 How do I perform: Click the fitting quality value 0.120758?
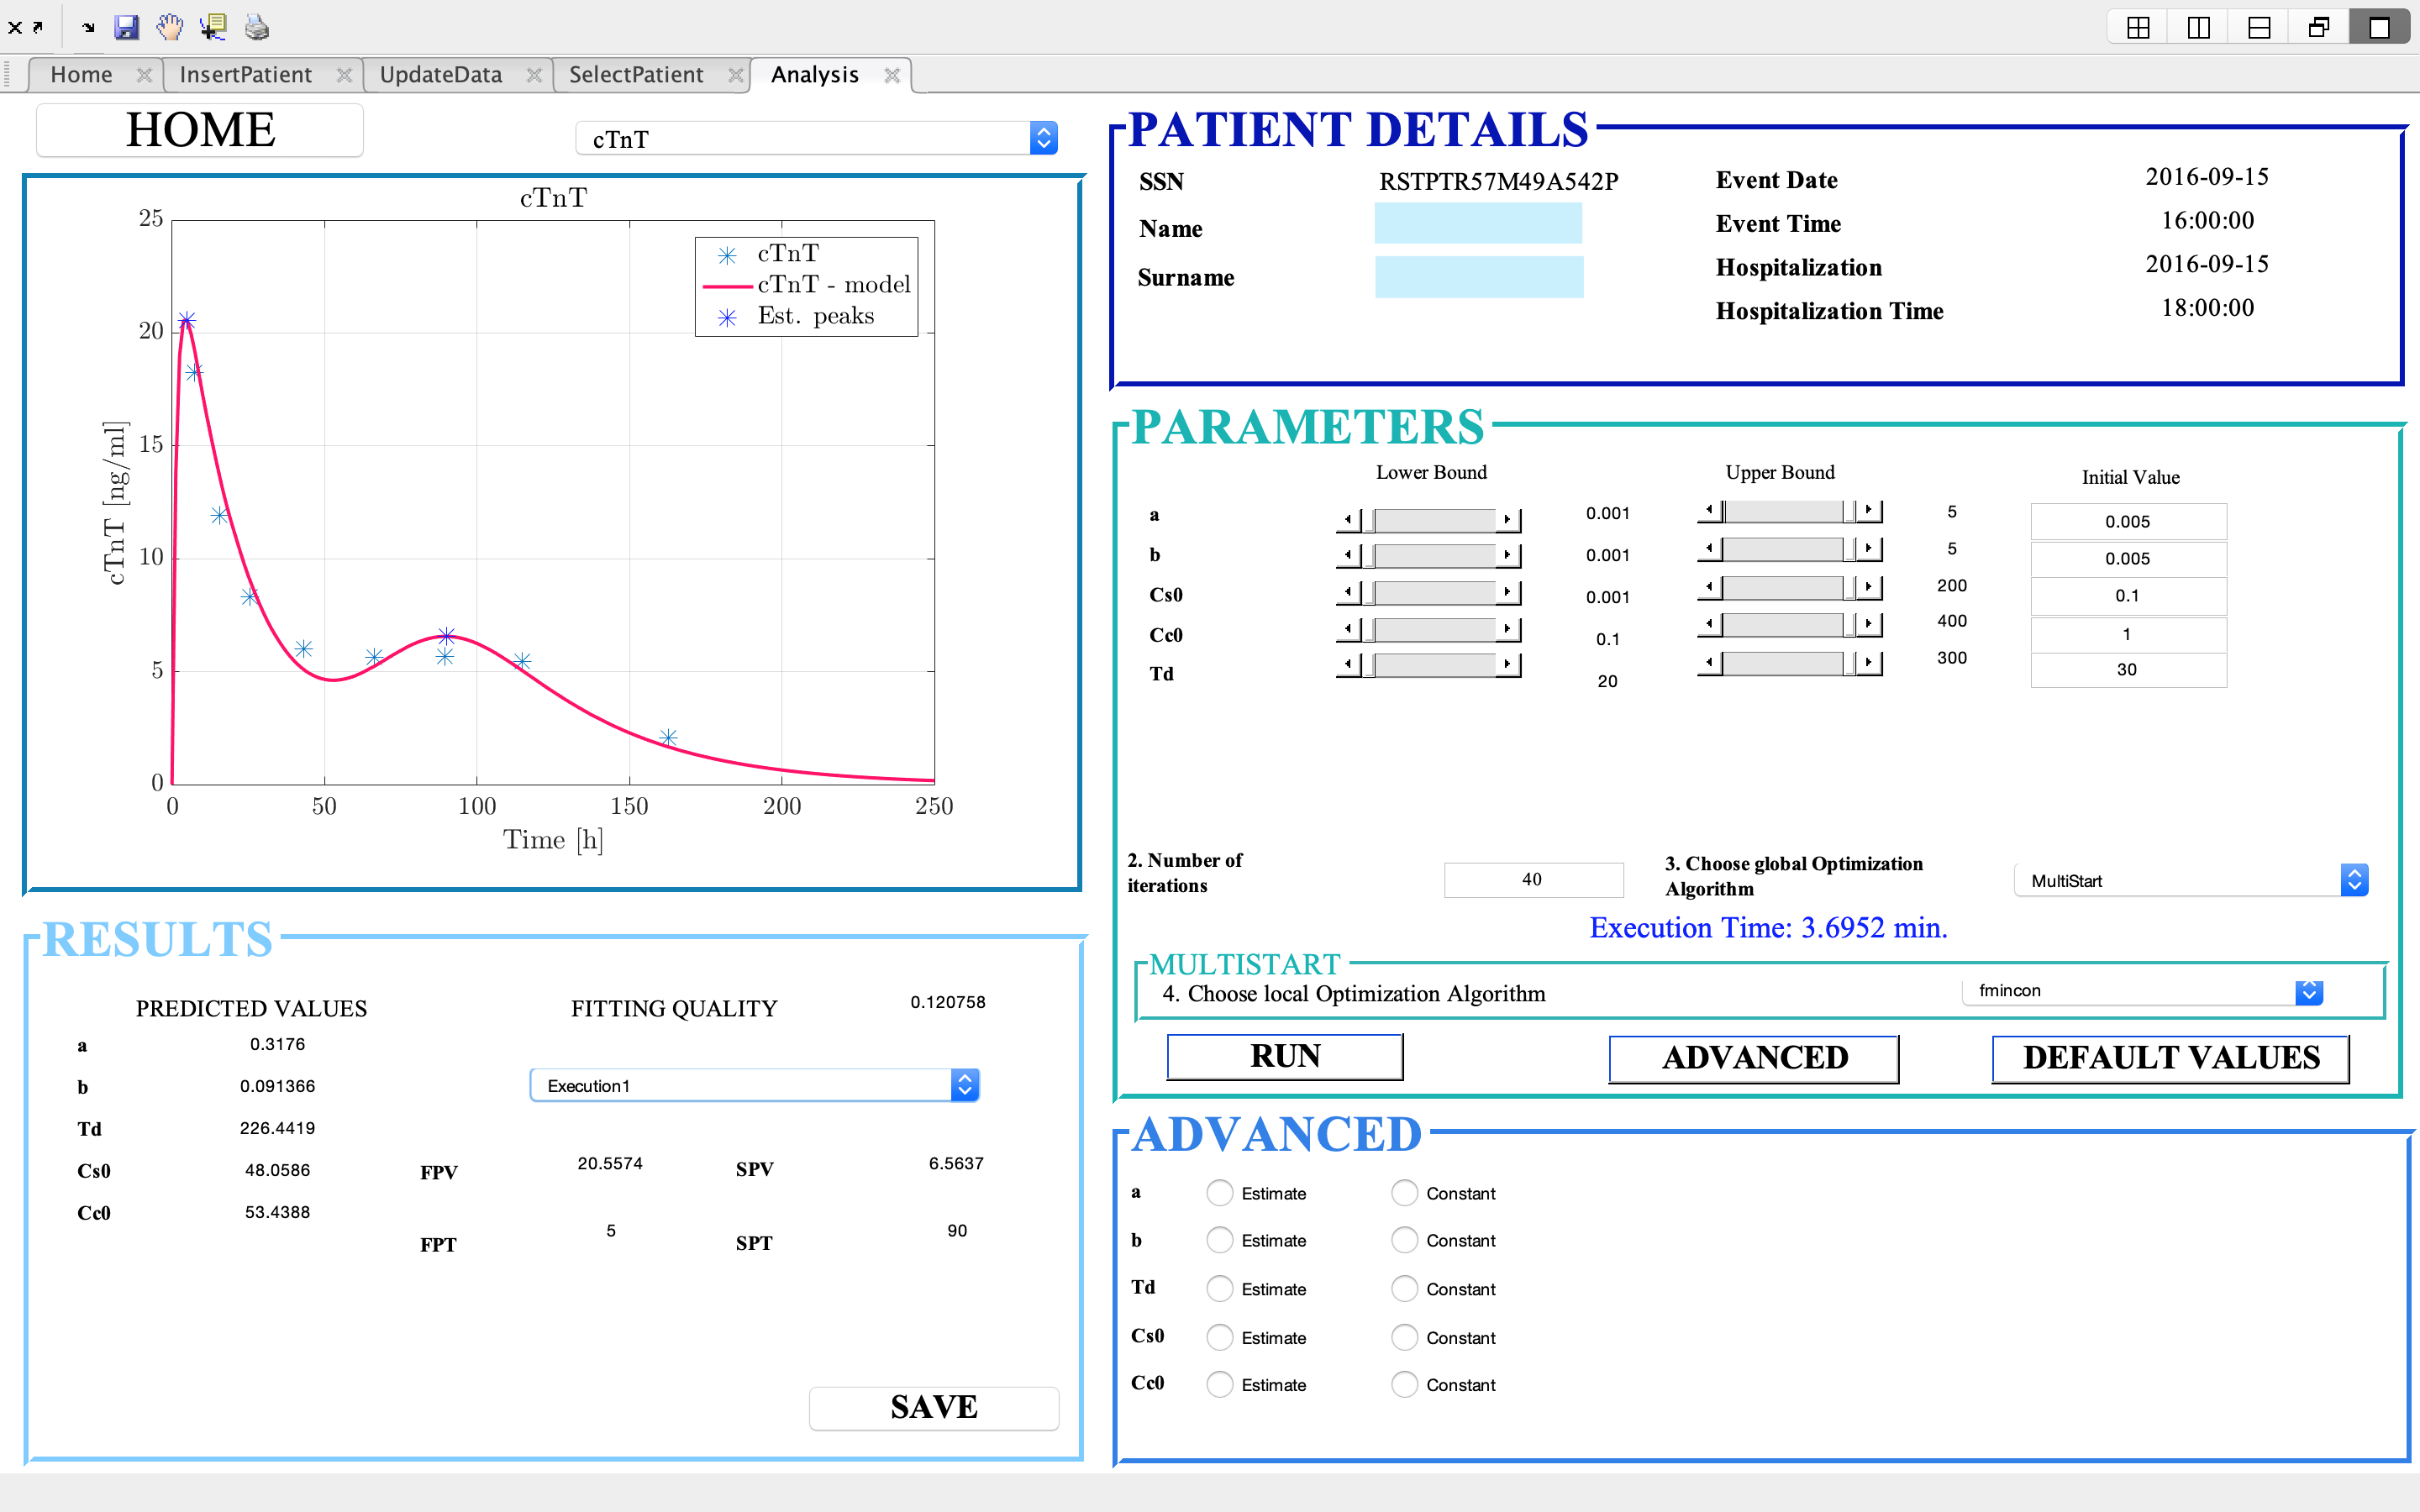(x=947, y=1002)
